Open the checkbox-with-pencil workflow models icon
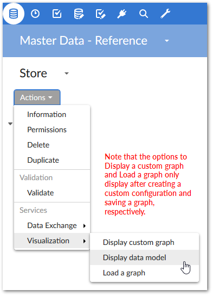The width and height of the screenshot is (212, 295). 100,14
